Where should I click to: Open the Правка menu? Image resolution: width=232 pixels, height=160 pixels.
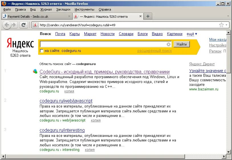click(21, 9)
